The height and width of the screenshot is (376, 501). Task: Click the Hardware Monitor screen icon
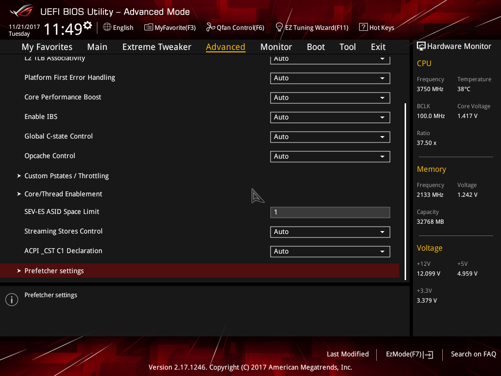[x=421, y=47]
